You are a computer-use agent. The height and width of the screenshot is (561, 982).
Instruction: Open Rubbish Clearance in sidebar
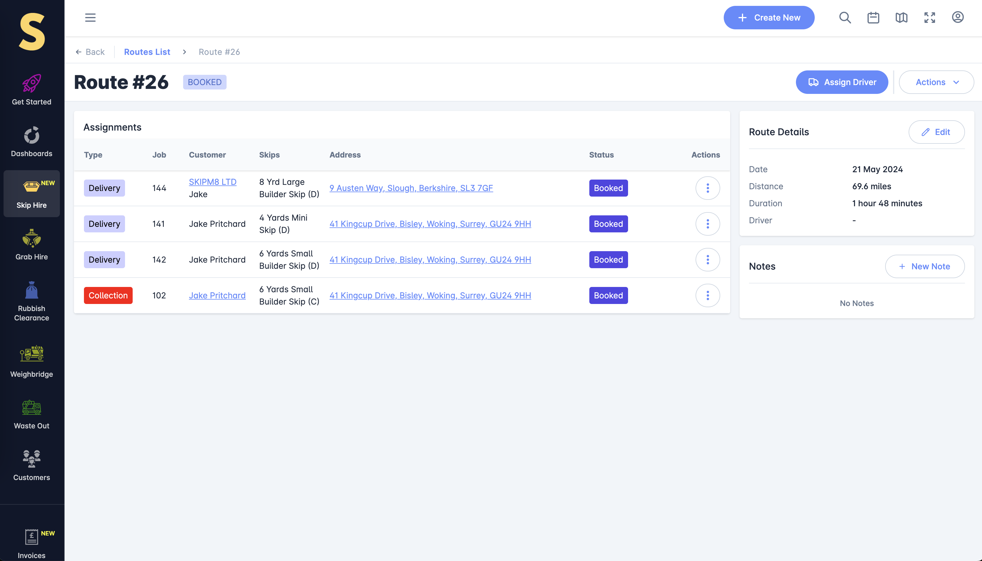pos(32,301)
